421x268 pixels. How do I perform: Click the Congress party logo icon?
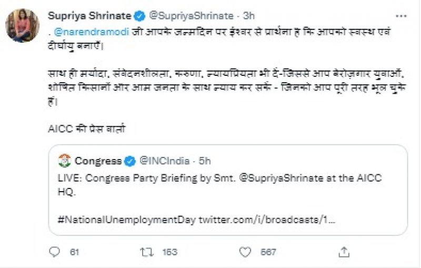click(65, 161)
